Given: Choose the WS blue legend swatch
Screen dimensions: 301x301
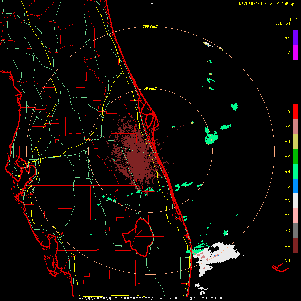Looking at the screenshot, I should click(295, 186).
